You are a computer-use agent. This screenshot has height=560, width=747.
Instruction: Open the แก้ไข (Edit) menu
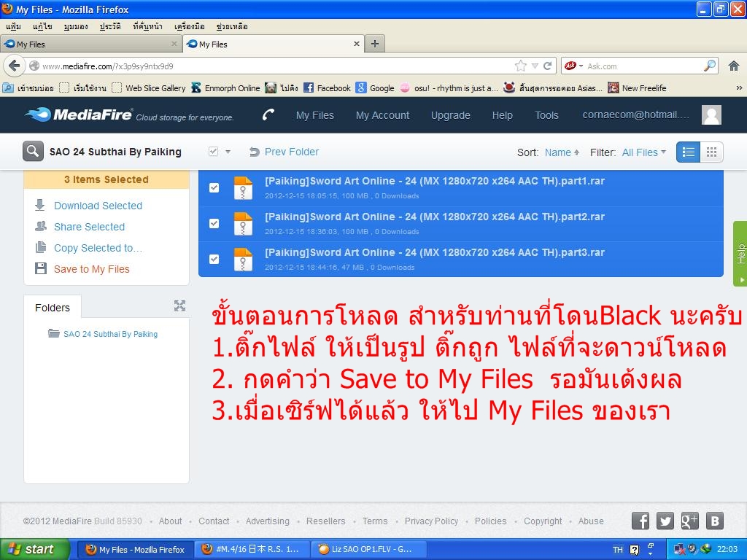(x=42, y=26)
